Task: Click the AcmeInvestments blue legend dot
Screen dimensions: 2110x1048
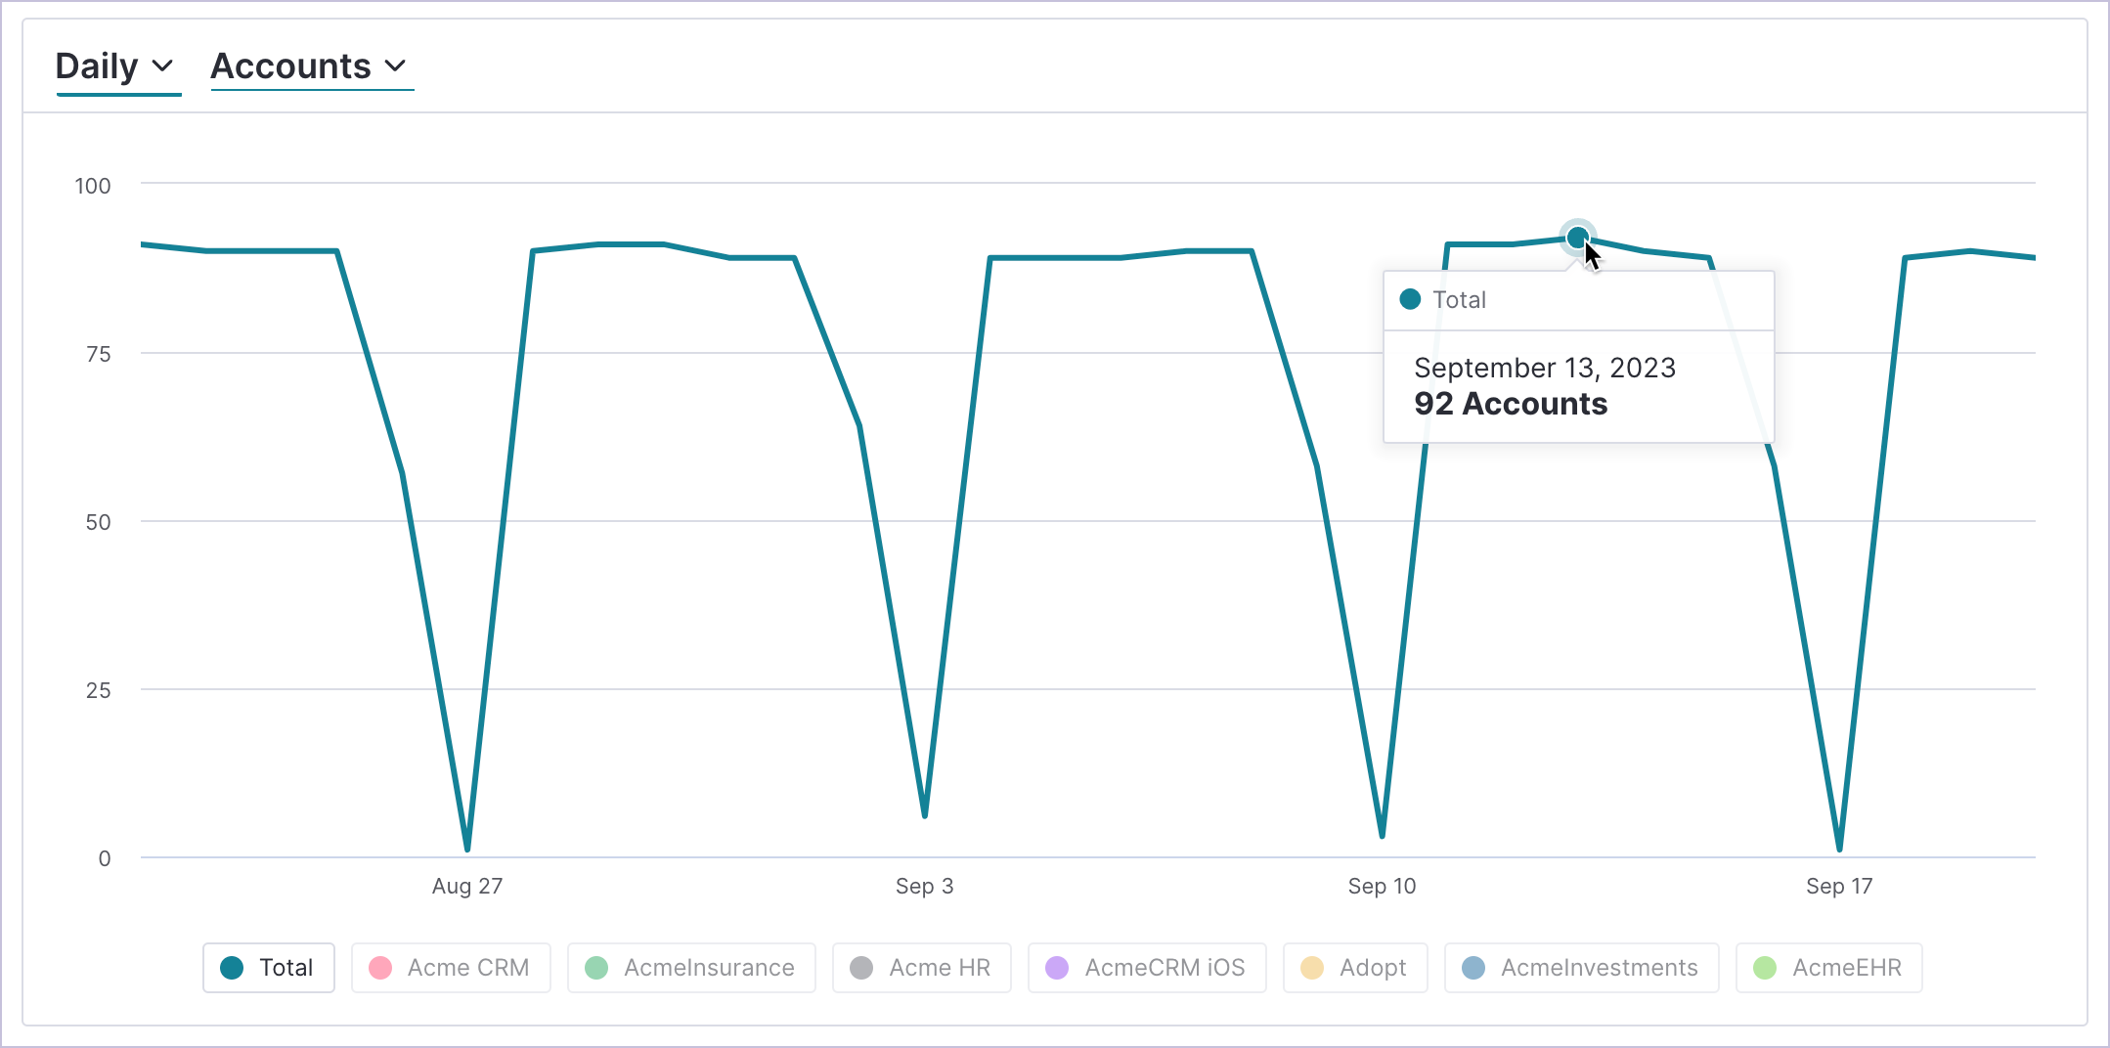Action: 1473,968
